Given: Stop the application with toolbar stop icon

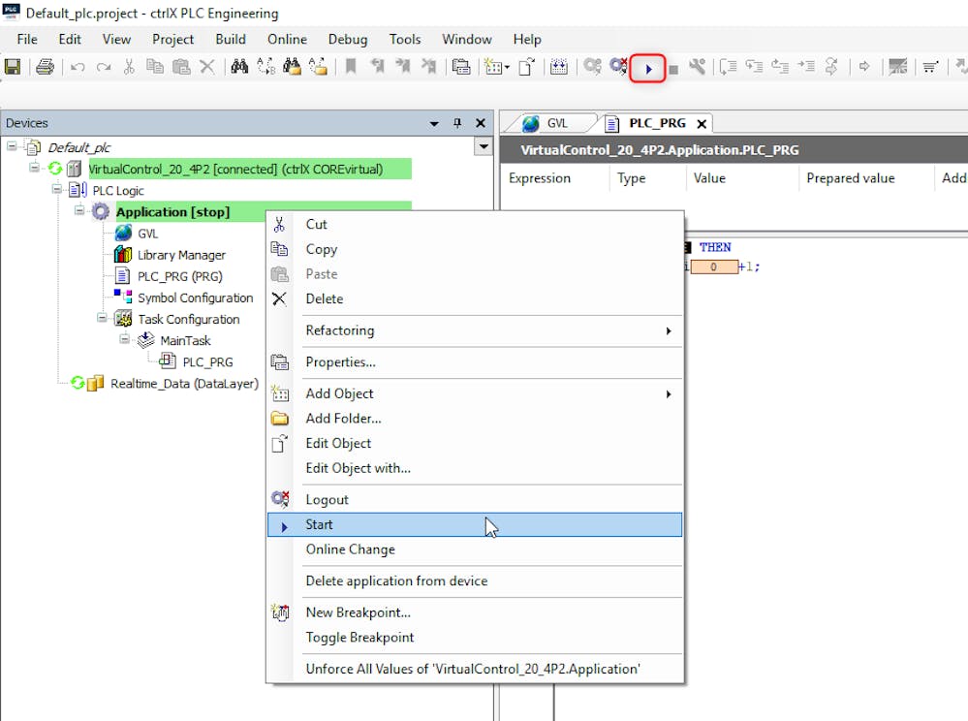Looking at the screenshot, I should point(673,69).
